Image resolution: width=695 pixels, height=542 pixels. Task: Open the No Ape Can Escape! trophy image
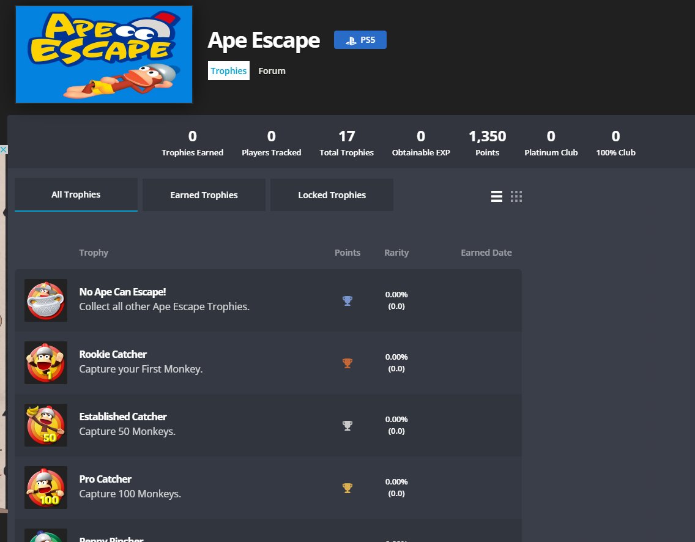click(46, 300)
